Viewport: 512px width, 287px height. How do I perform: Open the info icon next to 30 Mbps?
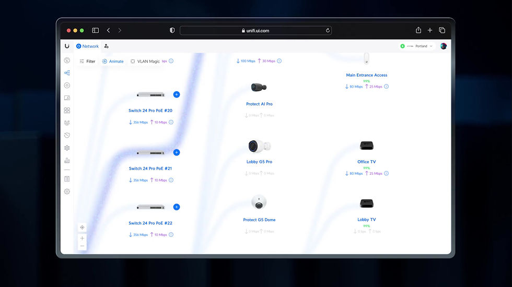(x=279, y=61)
